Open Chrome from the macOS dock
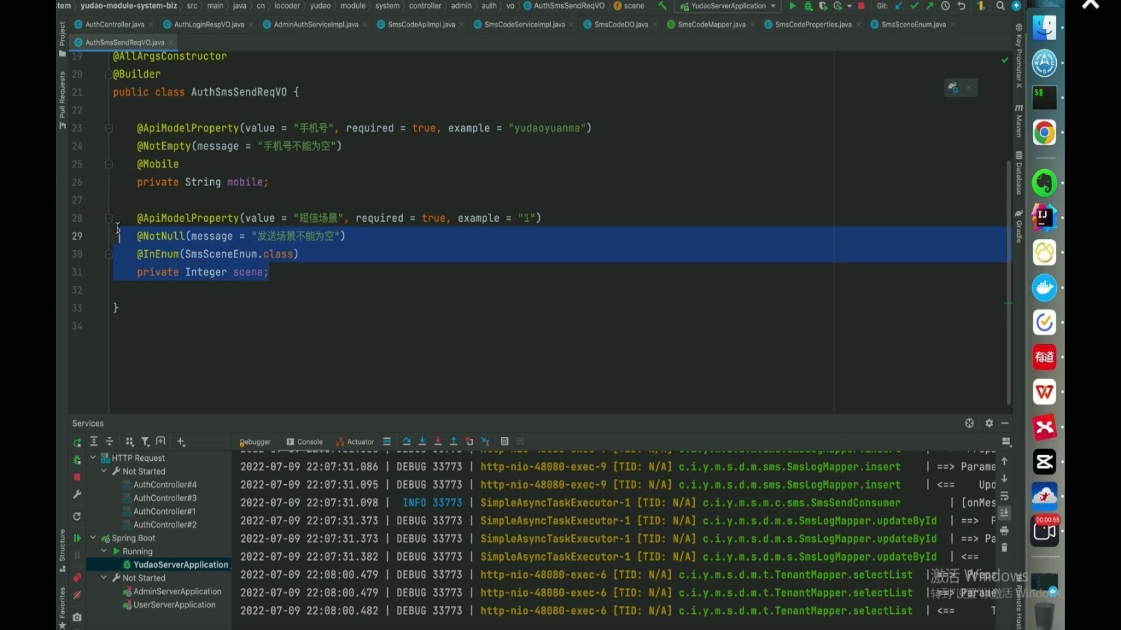Viewport: 1121px width, 630px height. click(1044, 133)
